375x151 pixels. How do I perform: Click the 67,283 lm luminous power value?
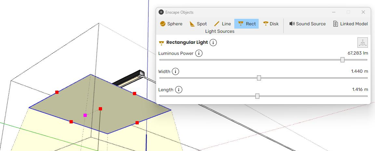pyautogui.click(x=358, y=53)
